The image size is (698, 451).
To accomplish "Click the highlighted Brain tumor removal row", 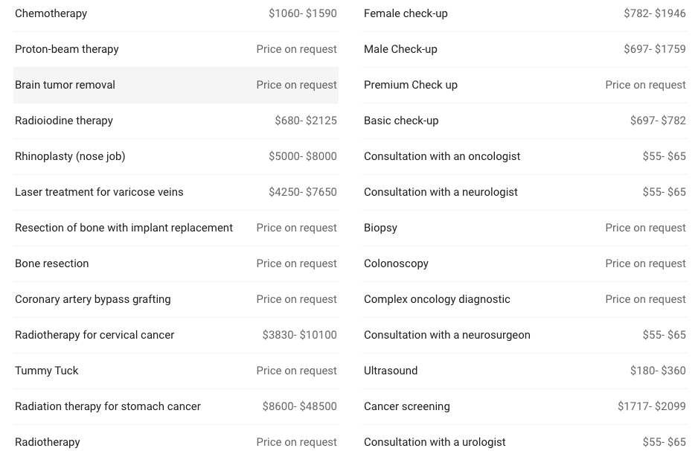I will [176, 85].
